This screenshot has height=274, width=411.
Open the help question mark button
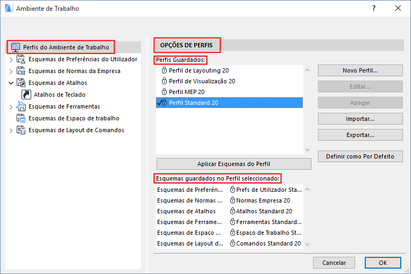(374, 9)
